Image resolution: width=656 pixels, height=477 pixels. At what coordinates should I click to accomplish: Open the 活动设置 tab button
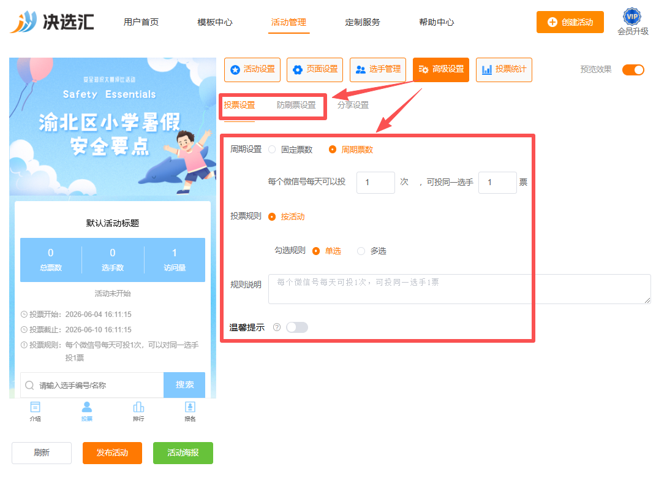click(x=252, y=69)
